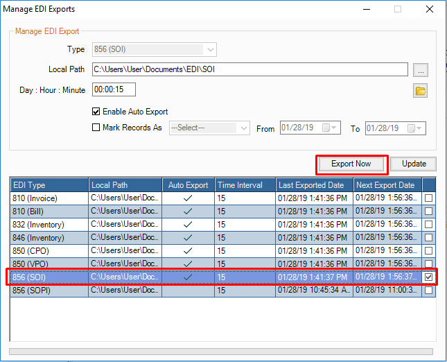Tick the checkbox for the 810 (Invoice) row
This screenshot has width=447, height=362.
(429, 198)
